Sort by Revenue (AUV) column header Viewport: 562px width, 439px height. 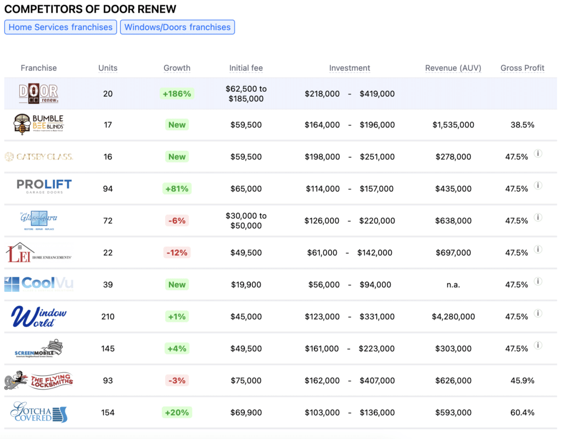pyautogui.click(x=453, y=68)
